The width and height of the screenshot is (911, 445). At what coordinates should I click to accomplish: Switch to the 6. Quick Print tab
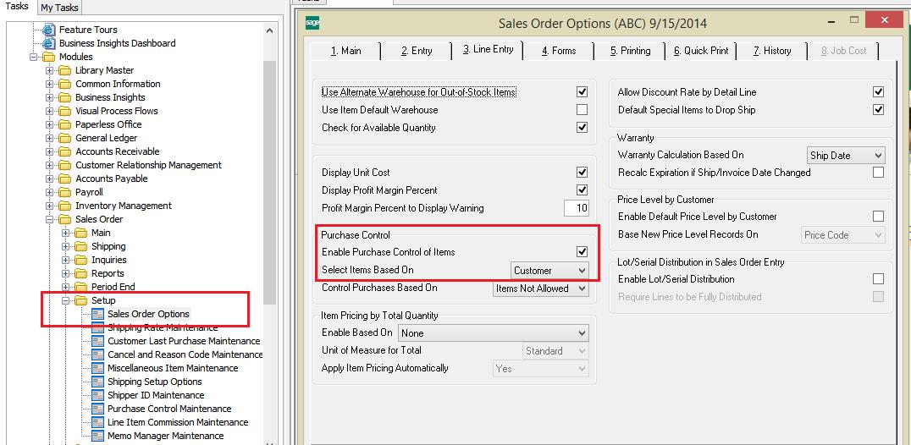click(x=701, y=51)
